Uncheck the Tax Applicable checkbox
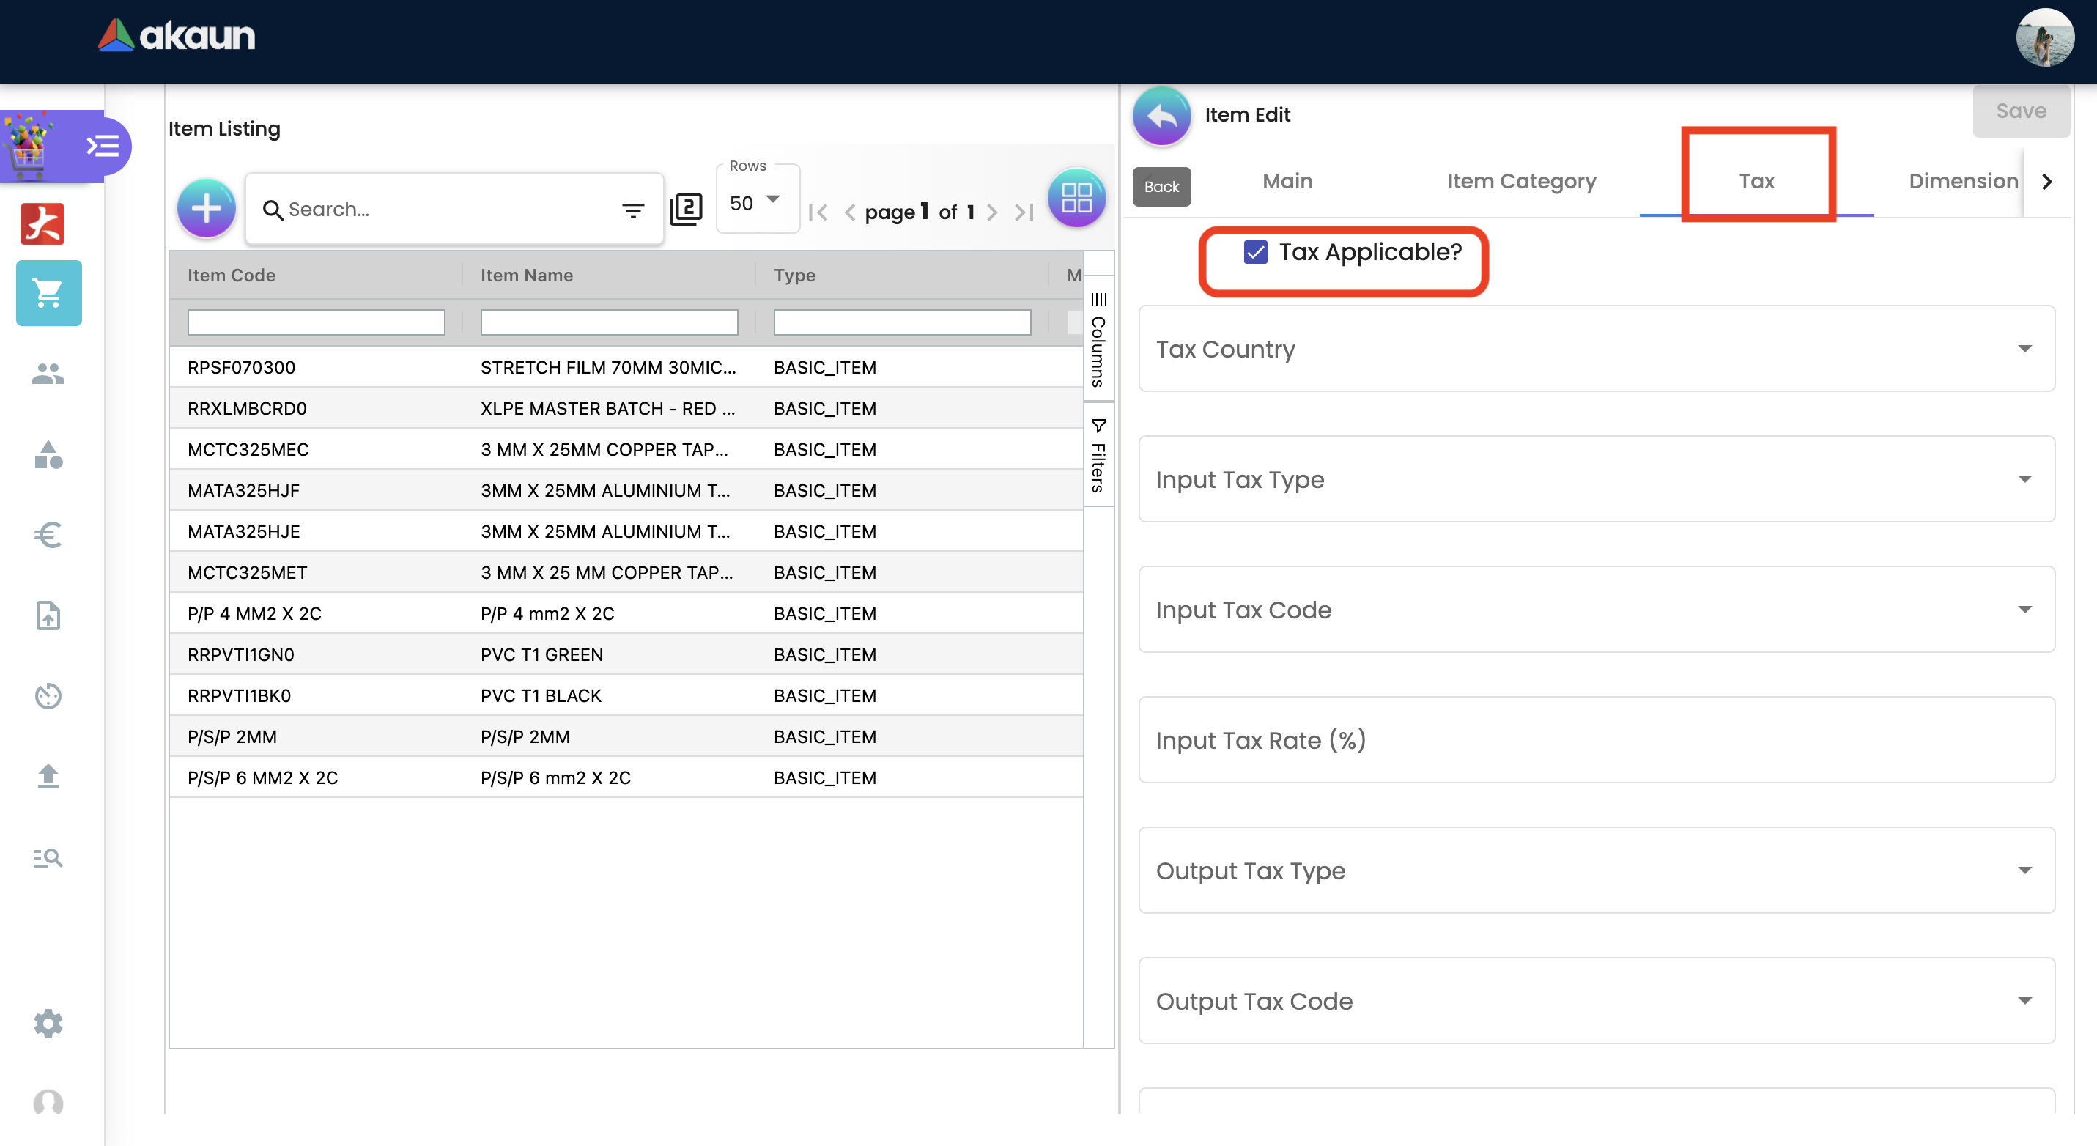This screenshot has height=1146, width=2097. coord(1255,252)
